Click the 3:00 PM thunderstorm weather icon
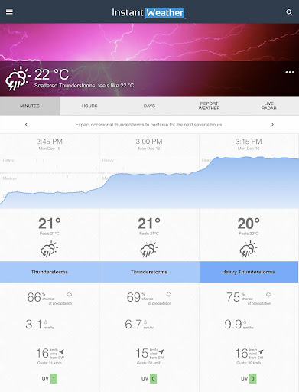The width and height of the screenshot is (299, 392). point(149,249)
